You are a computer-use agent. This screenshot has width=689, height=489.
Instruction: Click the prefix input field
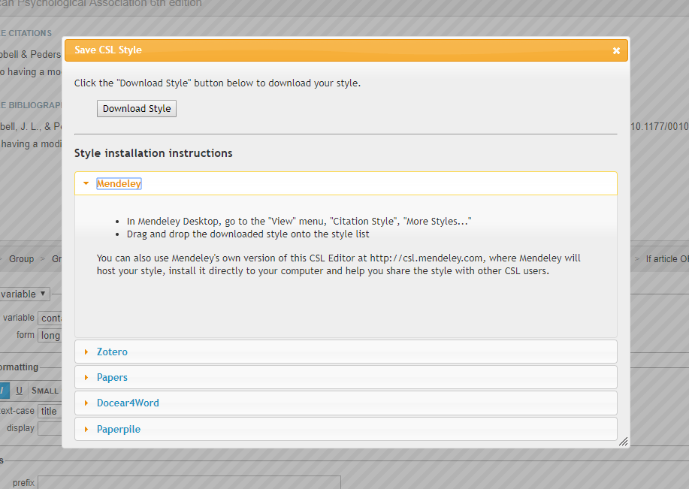[x=189, y=482]
